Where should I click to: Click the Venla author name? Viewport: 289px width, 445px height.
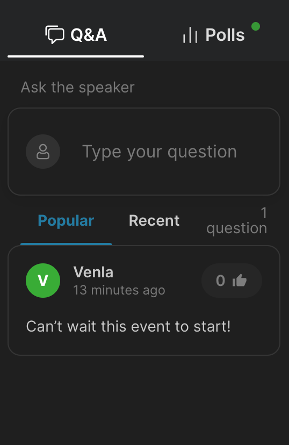[93, 272]
